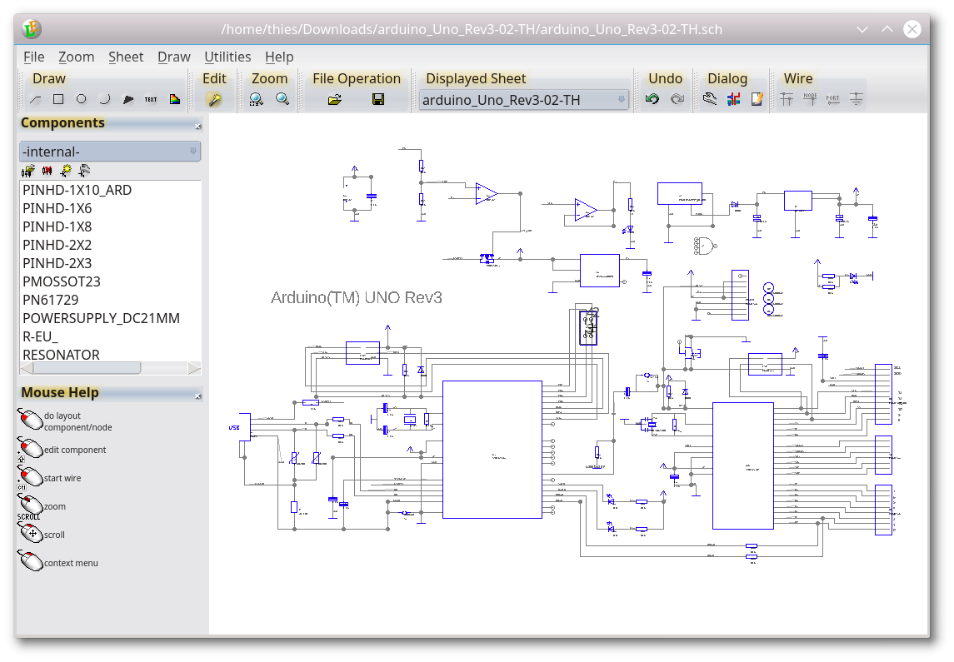Undo the last action

click(x=652, y=99)
